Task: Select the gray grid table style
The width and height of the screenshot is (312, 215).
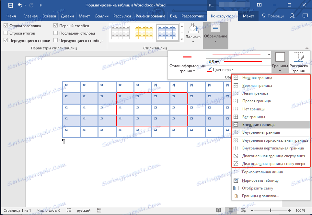Action: pyautogui.click(x=121, y=32)
